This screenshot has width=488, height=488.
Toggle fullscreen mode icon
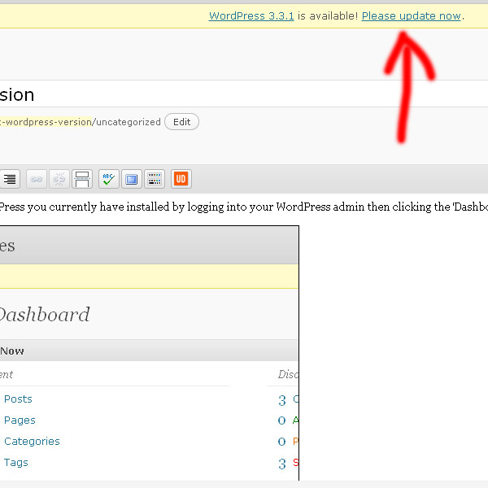(132, 179)
